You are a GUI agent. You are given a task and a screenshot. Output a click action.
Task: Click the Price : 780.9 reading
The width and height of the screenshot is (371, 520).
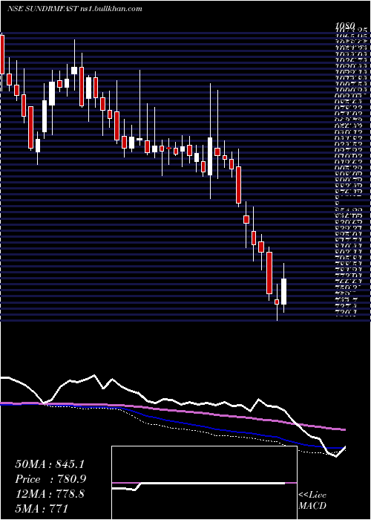click(x=50, y=479)
